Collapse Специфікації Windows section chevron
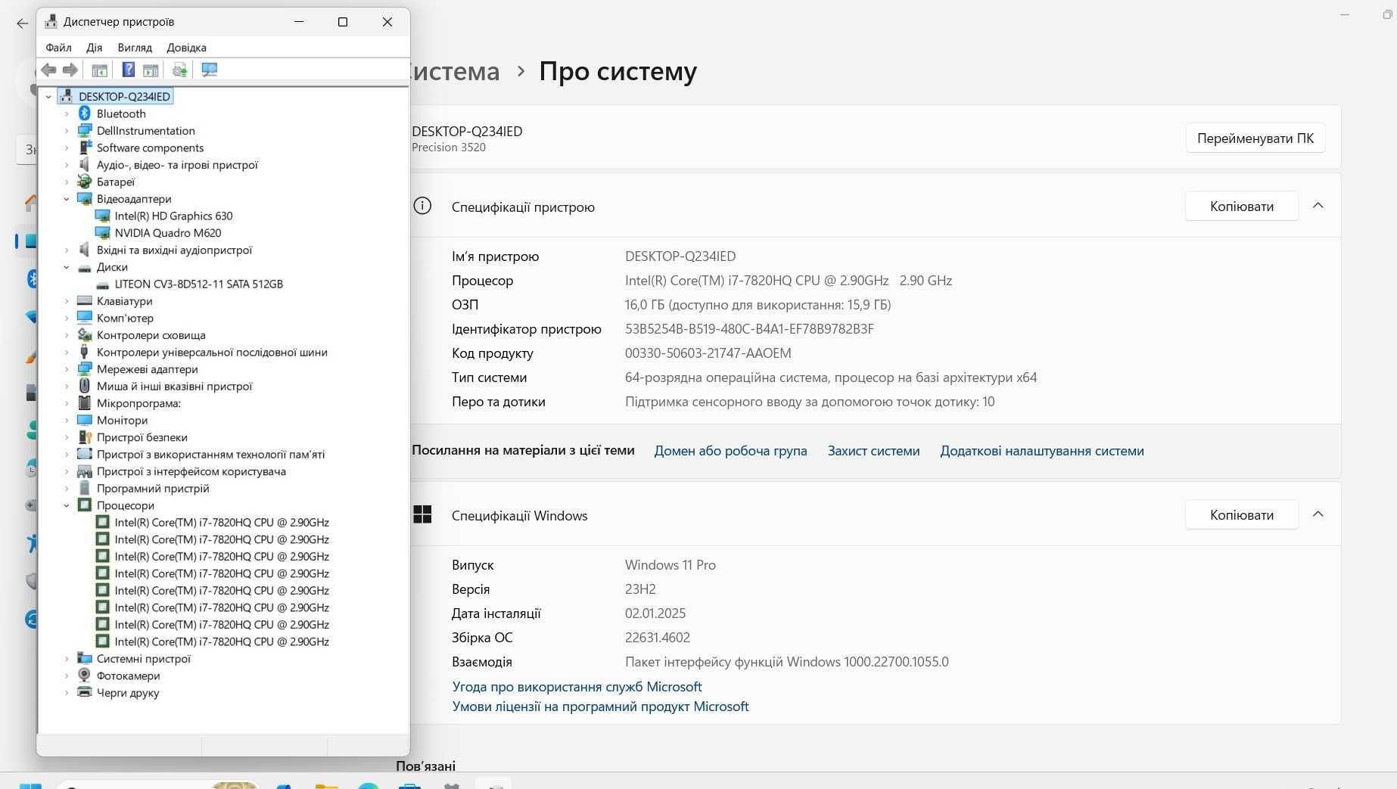Image resolution: width=1397 pixels, height=789 pixels. [x=1318, y=514]
